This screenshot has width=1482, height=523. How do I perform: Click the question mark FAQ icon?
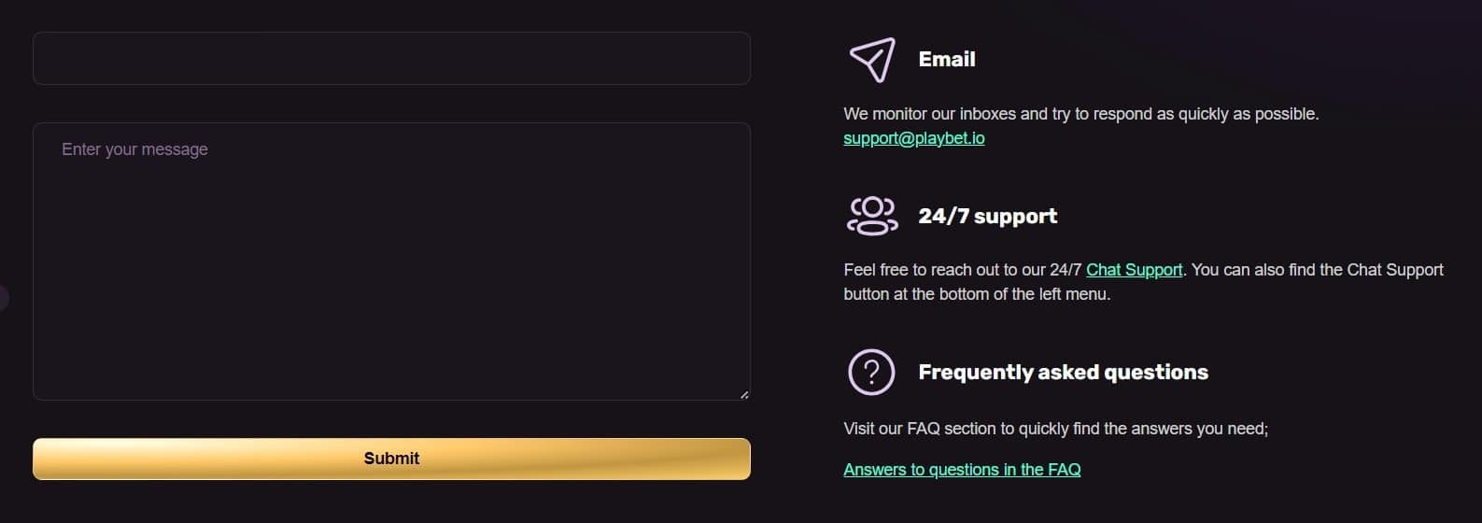871,372
